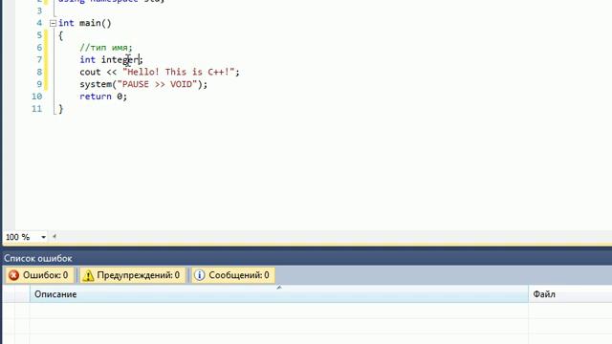Toggle the Ошибок: 0 errors filter
This screenshot has height=344, width=612.
click(x=39, y=275)
